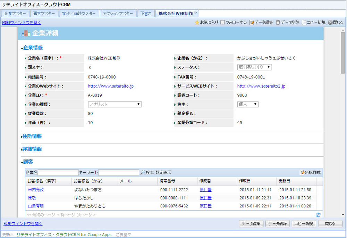Expand the 住所情報 section
Screen dimensions: 347x238
[x=32, y=137]
